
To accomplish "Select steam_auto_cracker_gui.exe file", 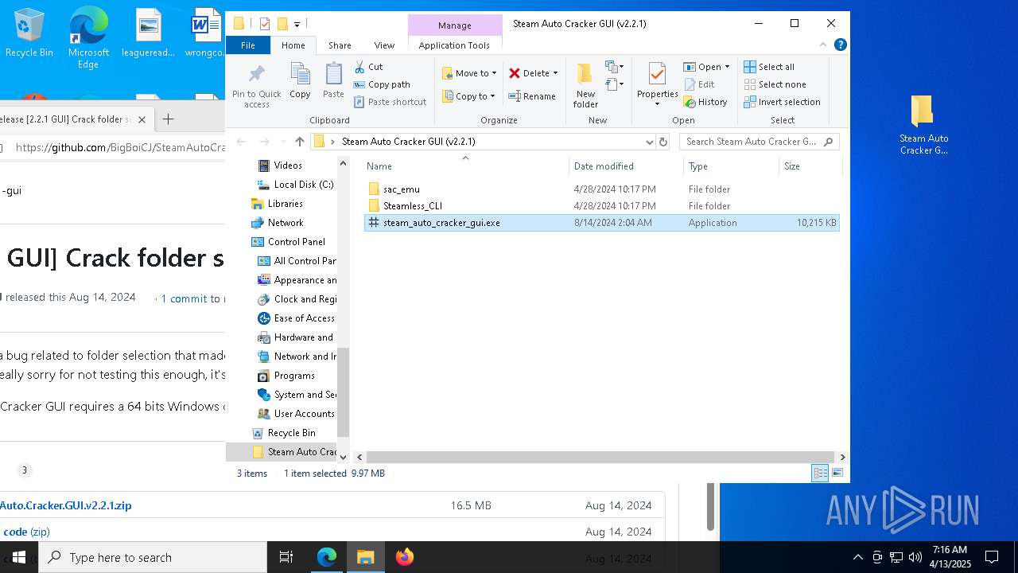I will point(602,223).
